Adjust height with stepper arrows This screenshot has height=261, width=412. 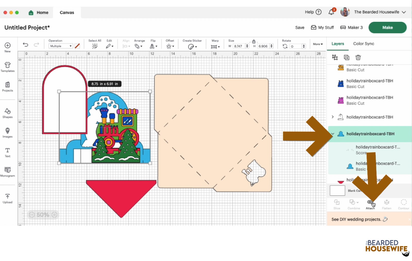[271, 46]
